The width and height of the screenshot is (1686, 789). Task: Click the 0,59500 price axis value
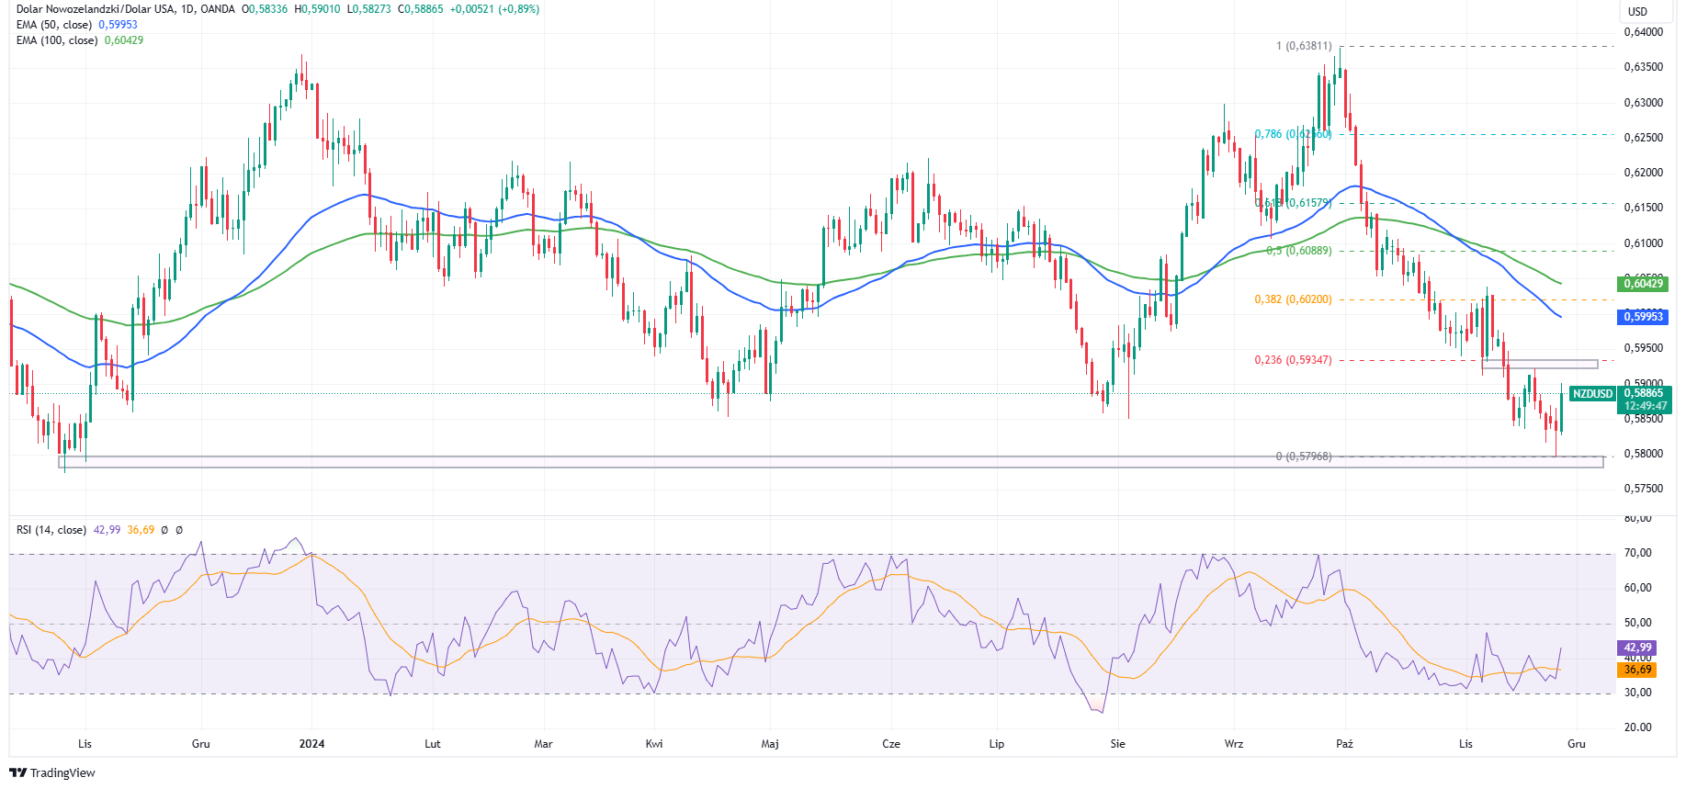(x=1644, y=348)
